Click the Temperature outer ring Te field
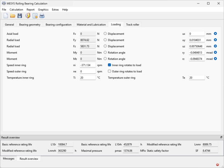 click(x=197, y=78)
